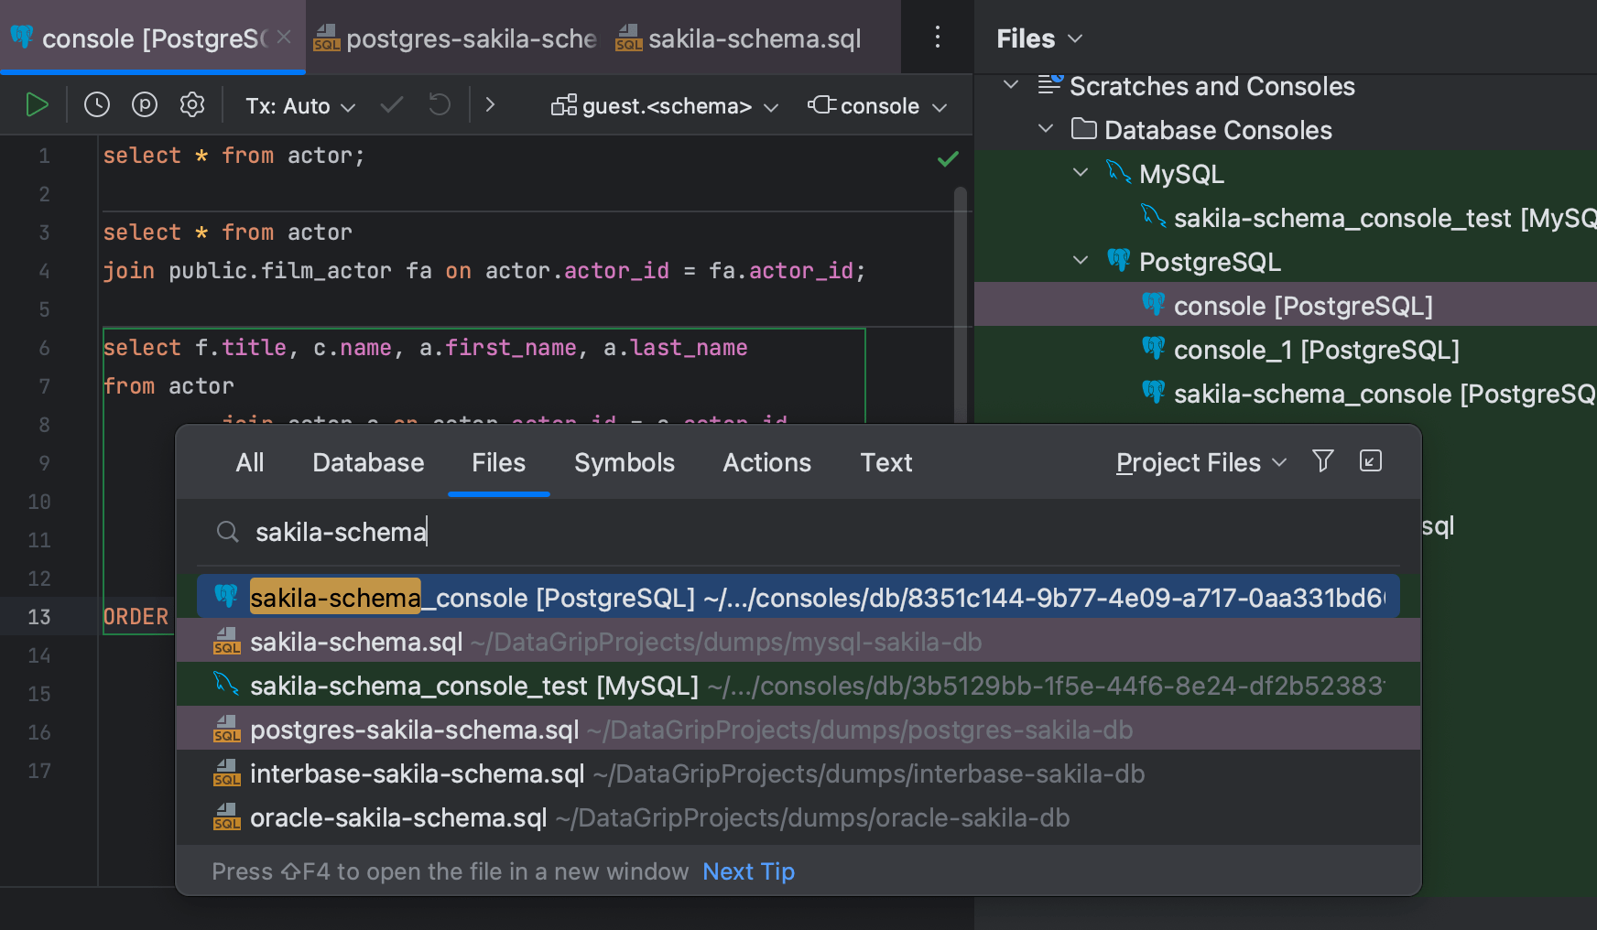Image resolution: width=1597 pixels, height=930 pixels.
Task: Switch to the Symbols search tab
Action: tap(625, 462)
